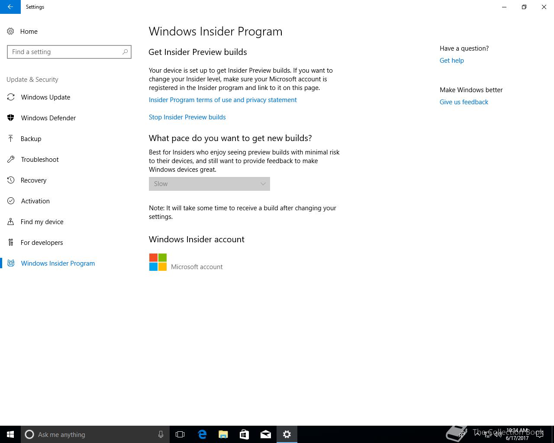Restore down the Settings window

(x=524, y=7)
